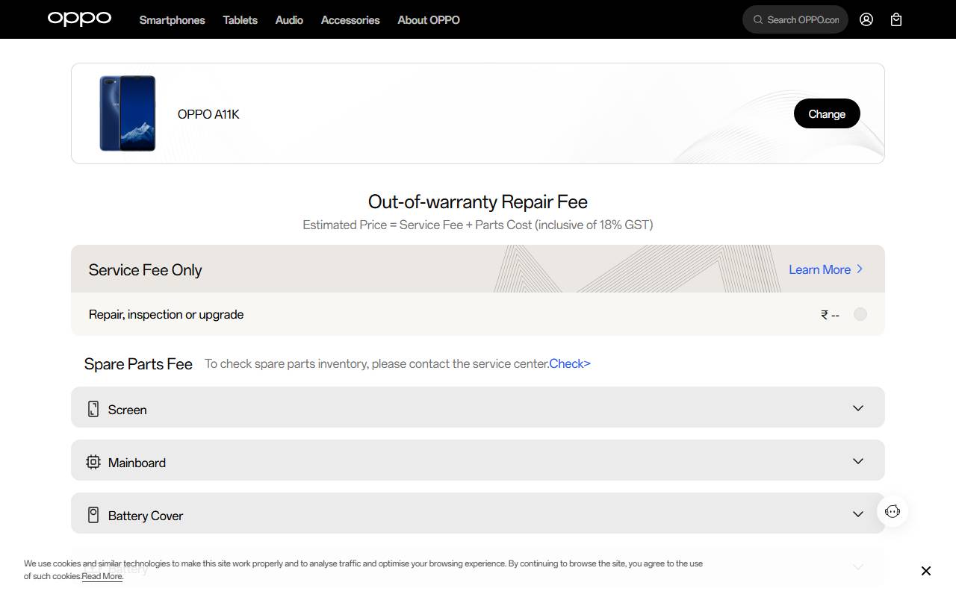
Task: Open the Audio menu
Action: click(289, 20)
